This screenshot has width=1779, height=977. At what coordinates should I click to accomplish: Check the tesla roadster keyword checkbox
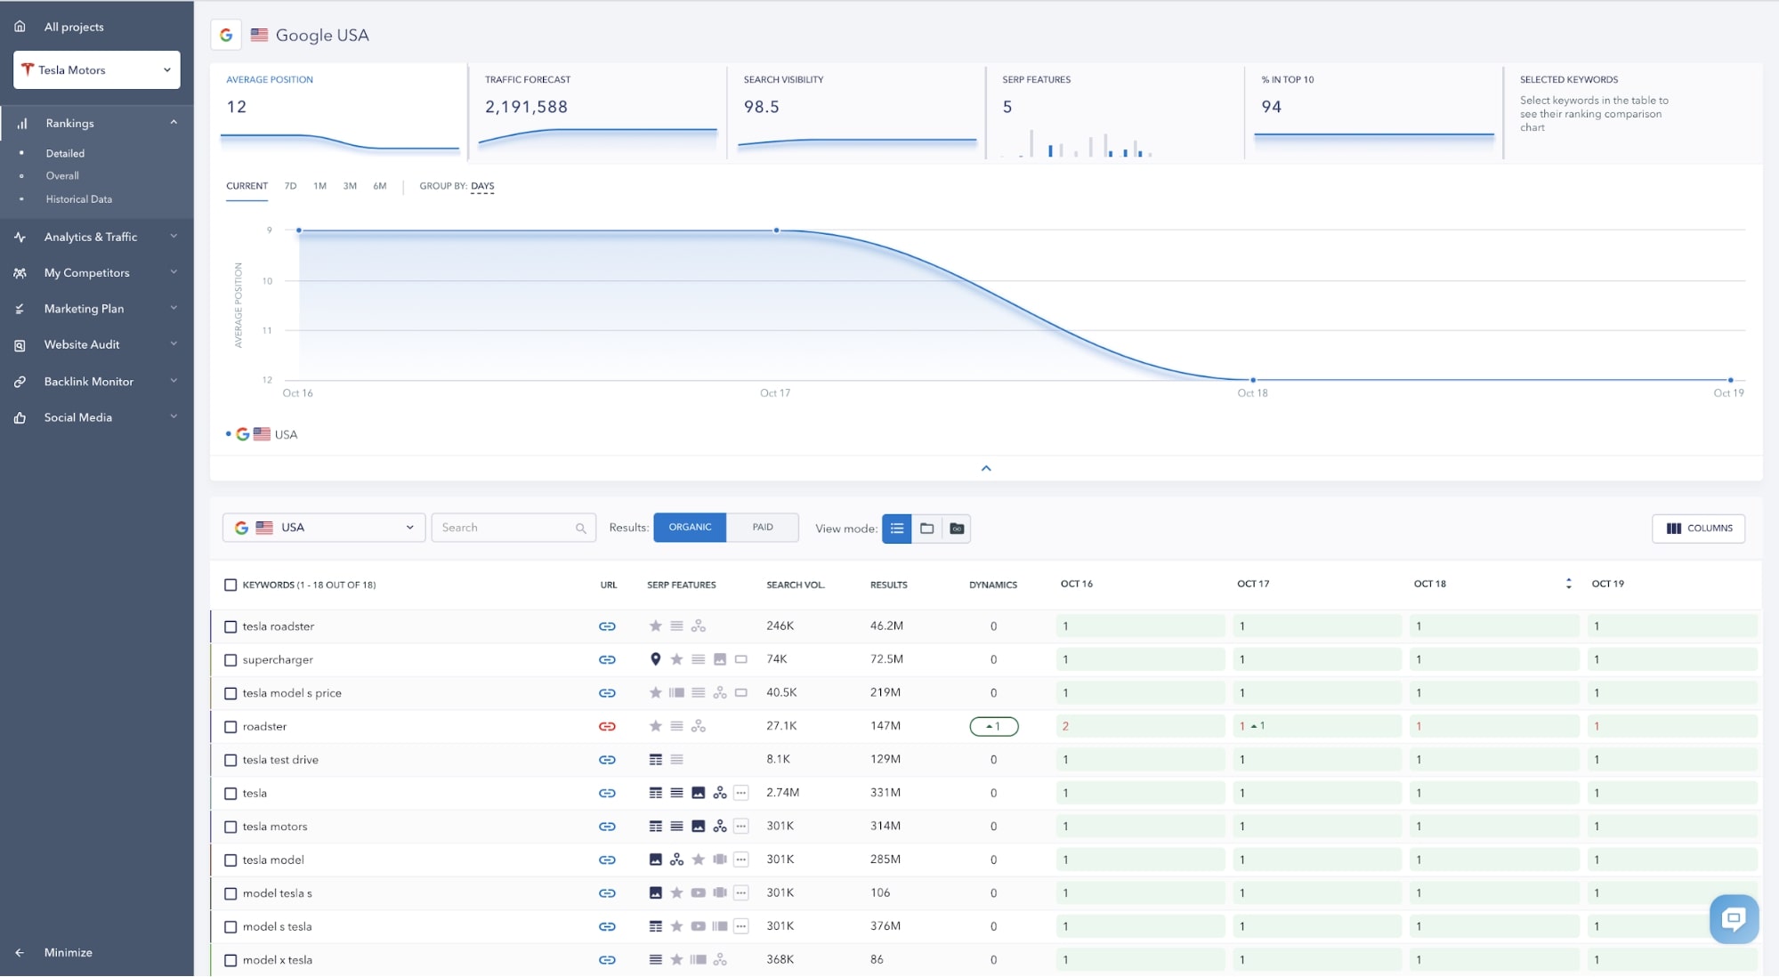230,626
